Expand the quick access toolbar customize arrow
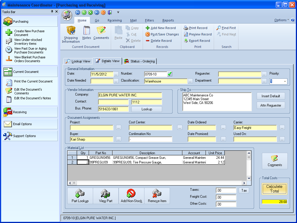 click(x=118, y=12)
